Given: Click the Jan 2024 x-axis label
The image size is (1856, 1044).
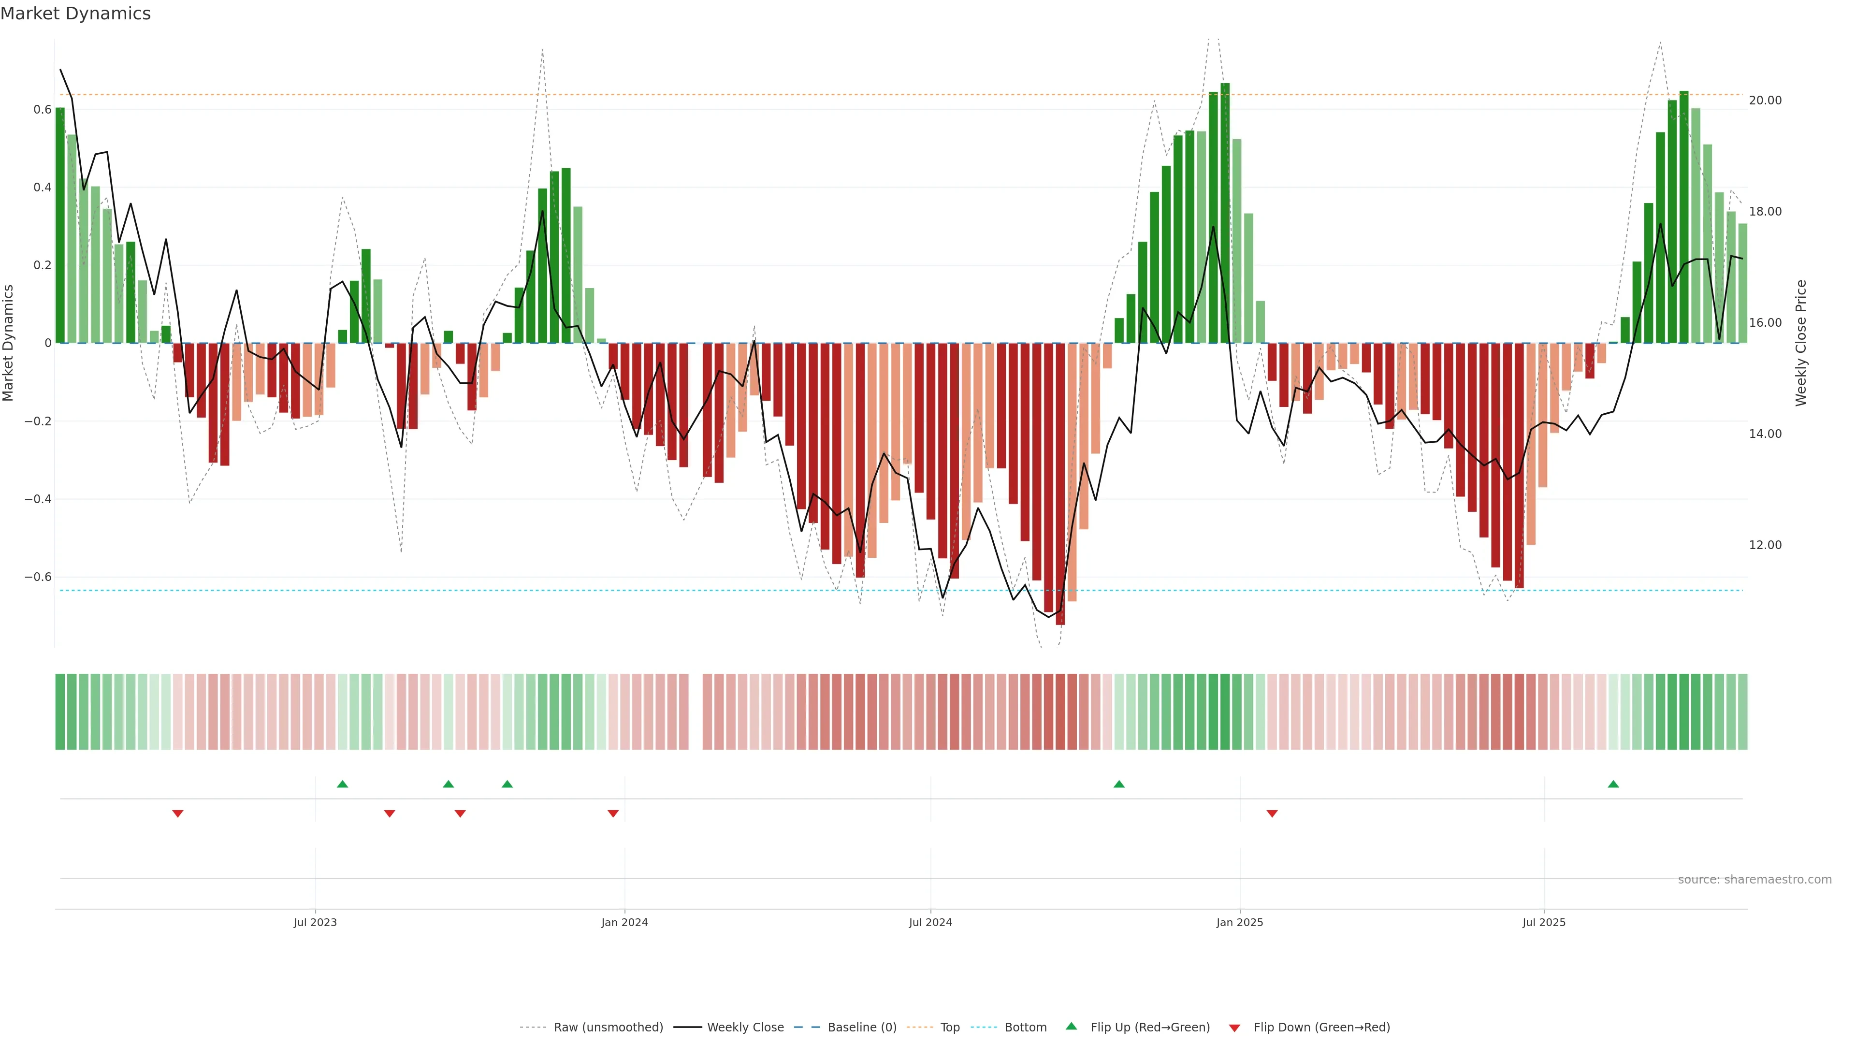Looking at the screenshot, I should tap(624, 922).
